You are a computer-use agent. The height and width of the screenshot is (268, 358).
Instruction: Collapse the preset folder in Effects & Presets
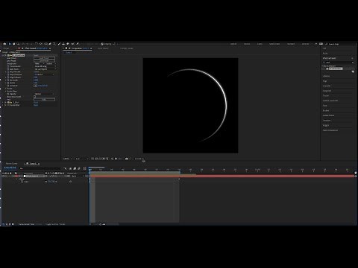point(322,66)
